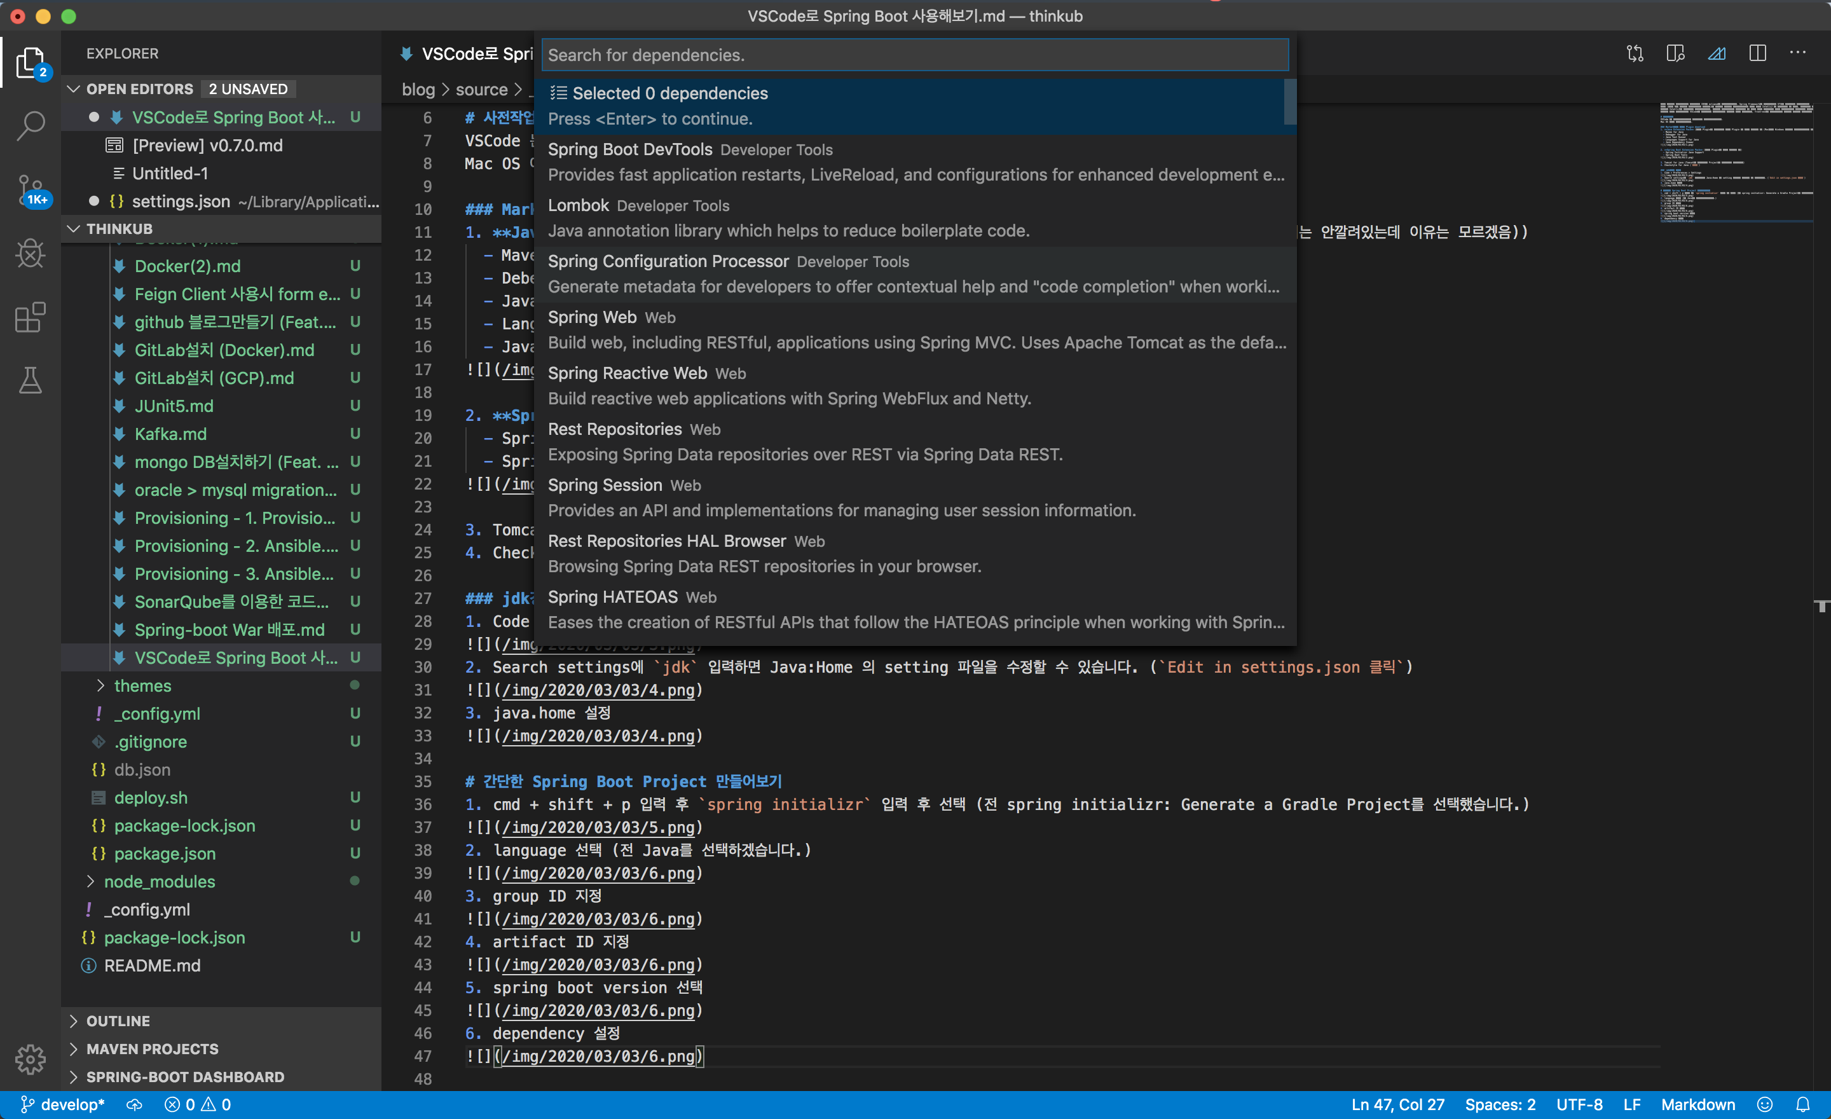Open preview to the side icon

click(x=1676, y=53)
